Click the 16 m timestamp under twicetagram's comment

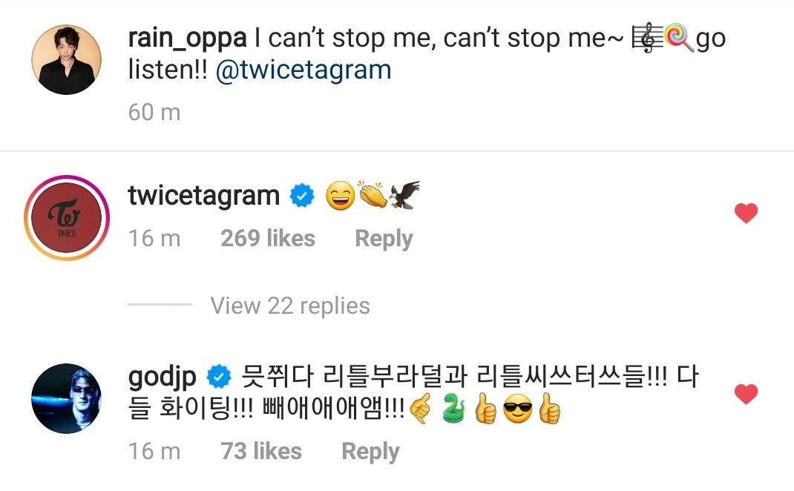(x=154, y=238)
